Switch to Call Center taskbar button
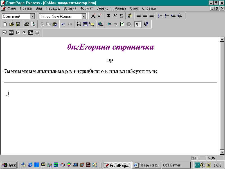This screenshot has width=225, height=169. (176, 165)
